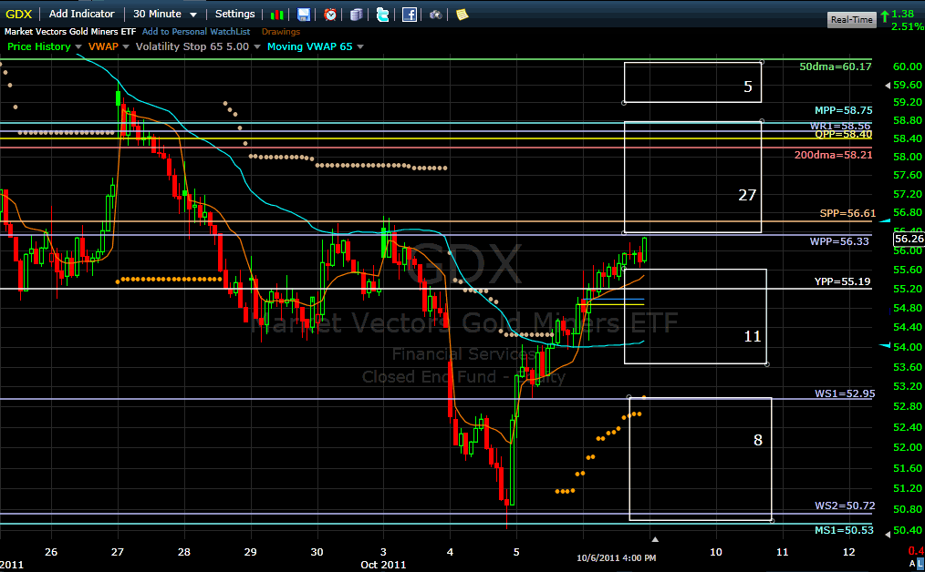Click the WPP=56.33 level label
The image size is (925, 572).
[839, 241]
